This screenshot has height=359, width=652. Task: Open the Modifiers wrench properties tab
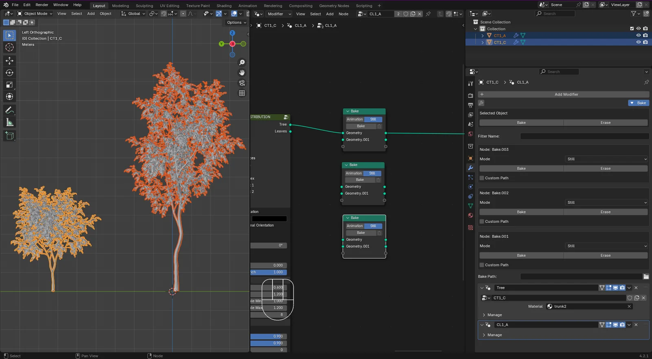pyautogui.click(x=471, y=168)
